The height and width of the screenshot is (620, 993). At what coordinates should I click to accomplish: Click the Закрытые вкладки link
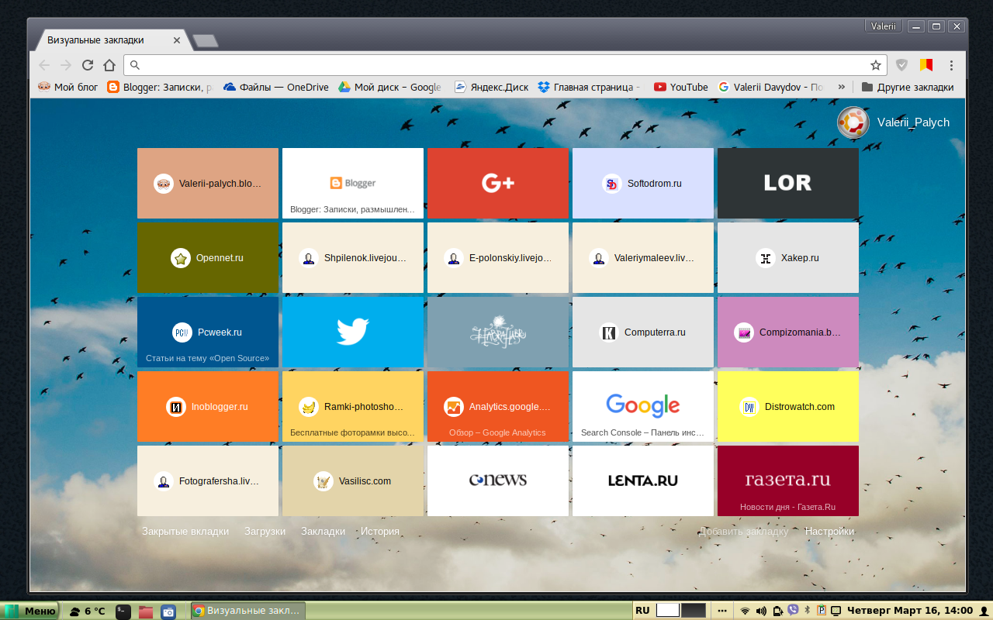point(185,532)
